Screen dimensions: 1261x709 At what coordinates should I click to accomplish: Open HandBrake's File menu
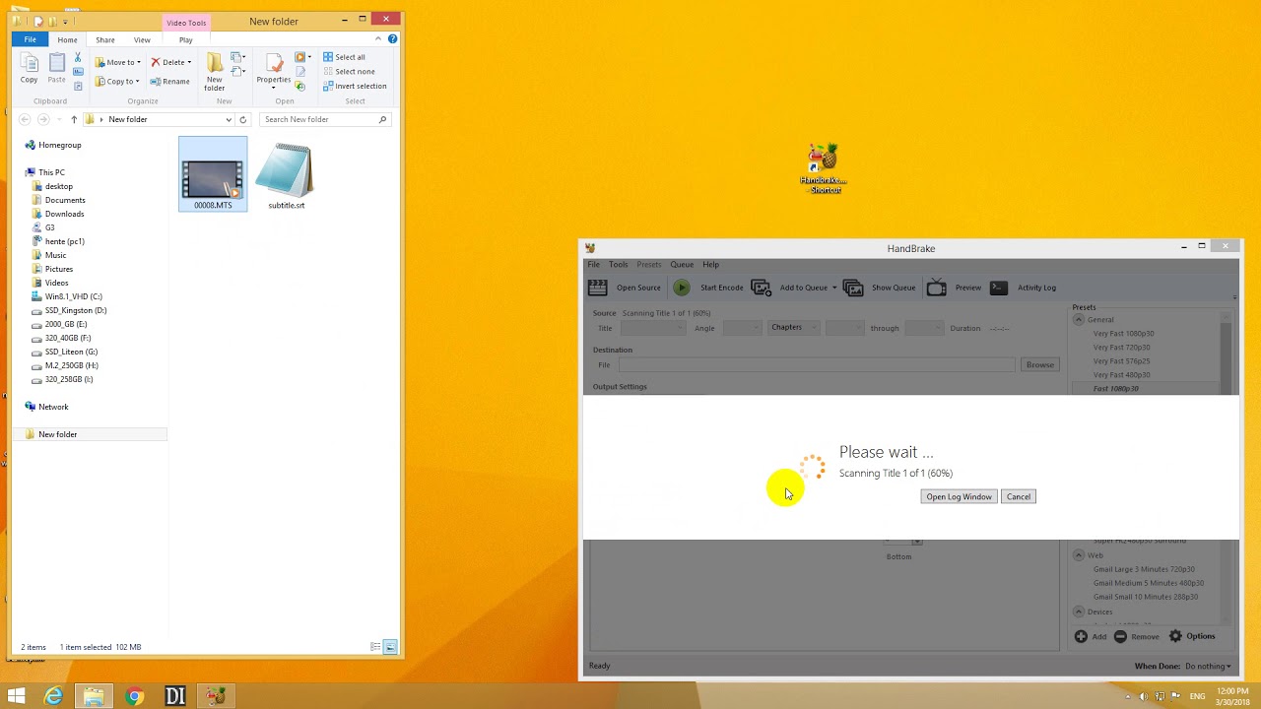pyautogui.click(x=593, y=264)
